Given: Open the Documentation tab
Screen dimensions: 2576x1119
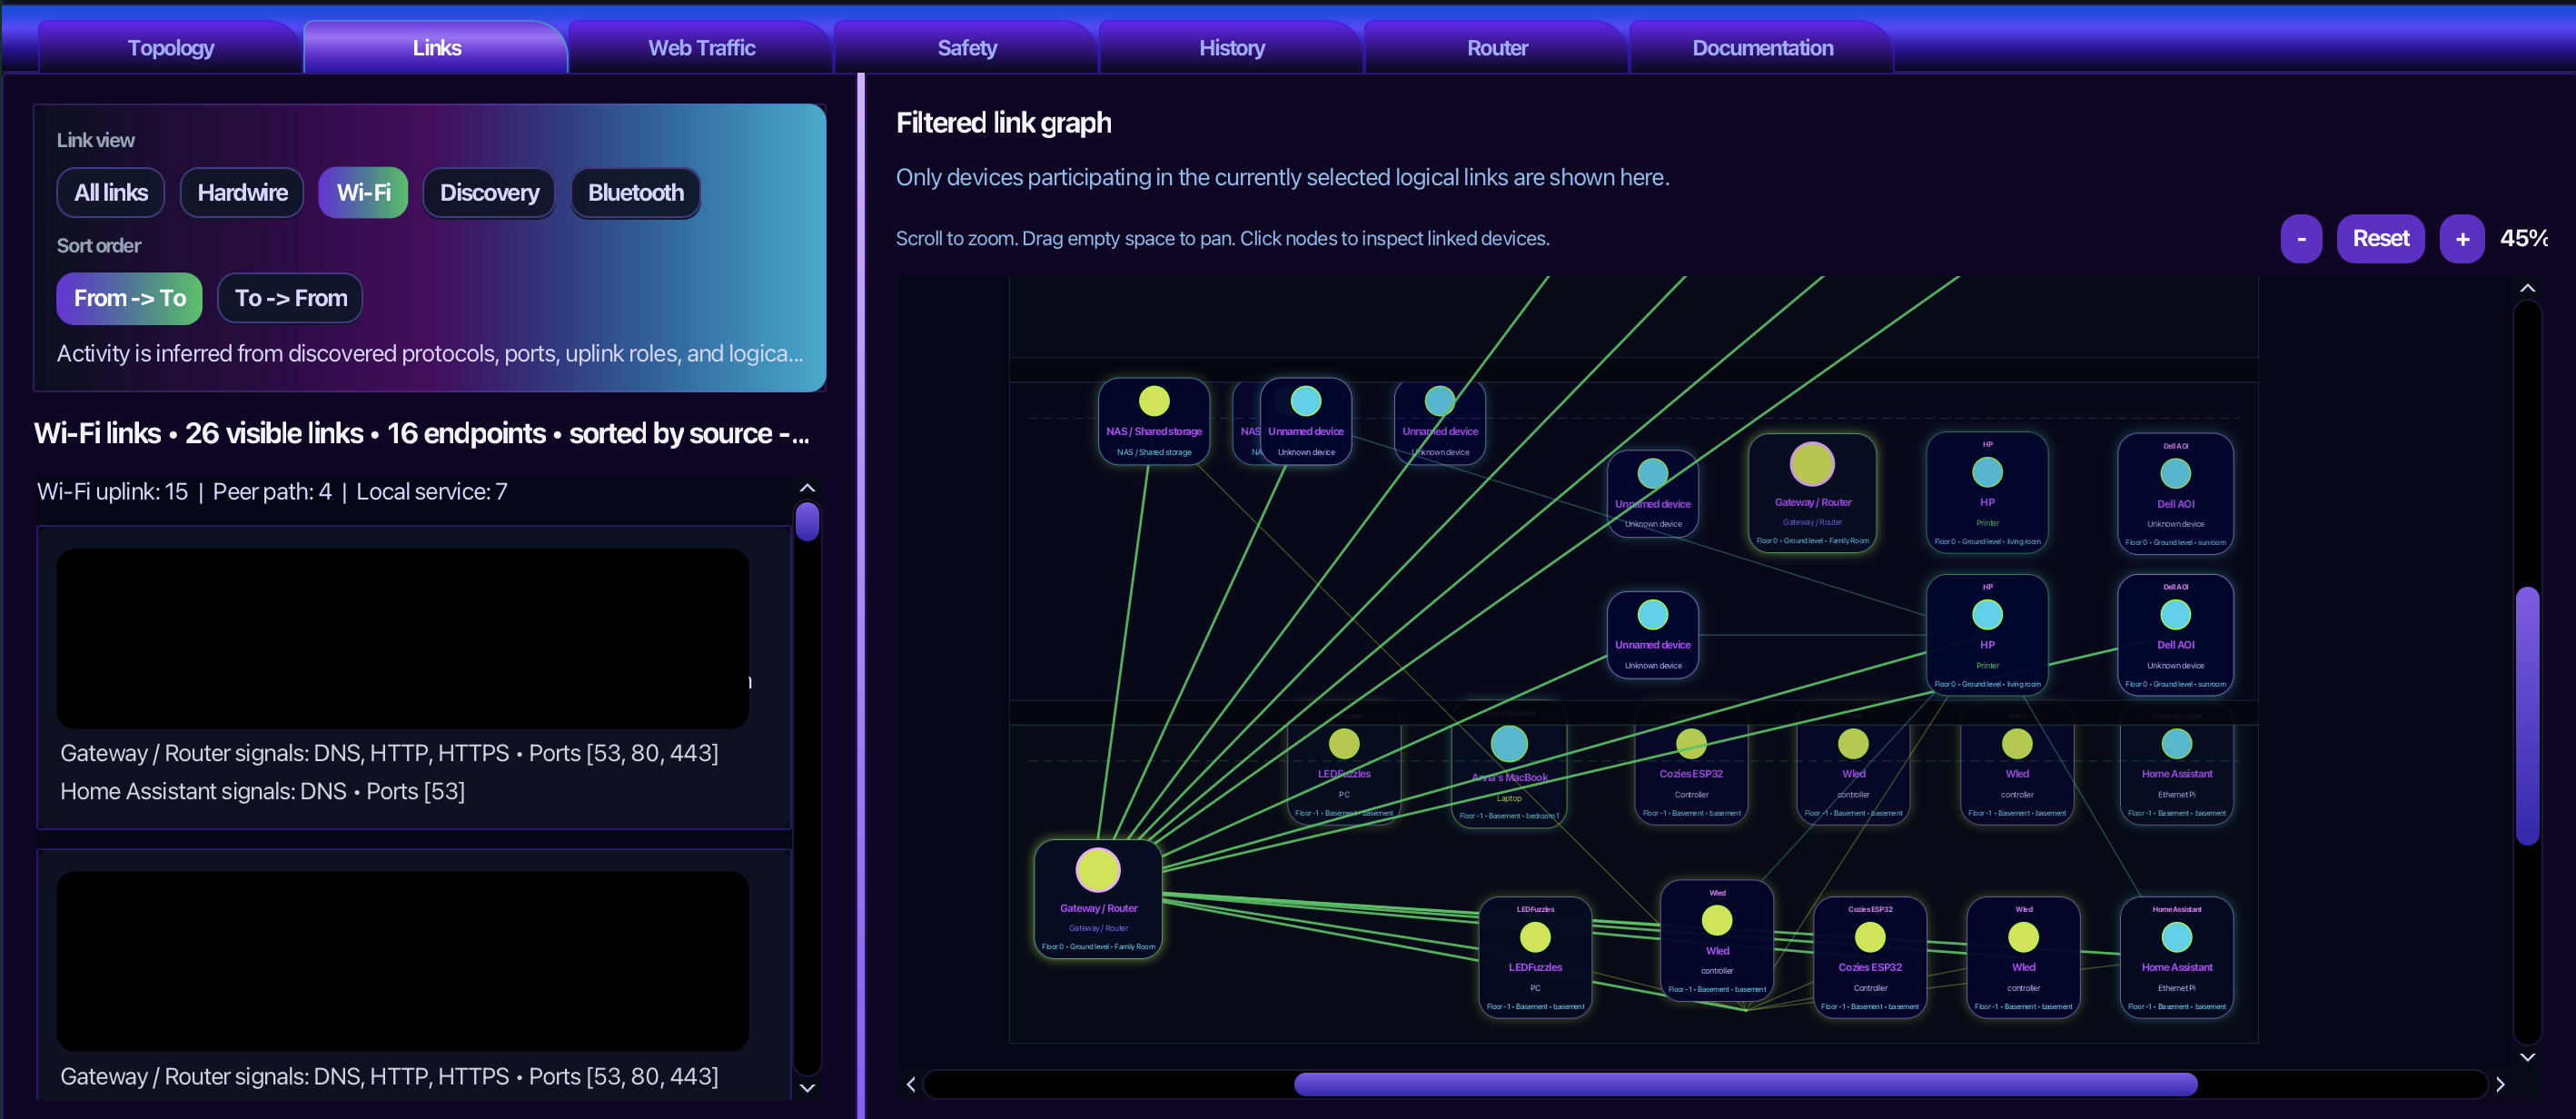Looking at the screenshot, I should pos(1762,47).
